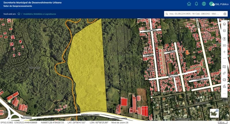Click the EPSG:31982 status text
230x124 pixels.
coord(7,123)
